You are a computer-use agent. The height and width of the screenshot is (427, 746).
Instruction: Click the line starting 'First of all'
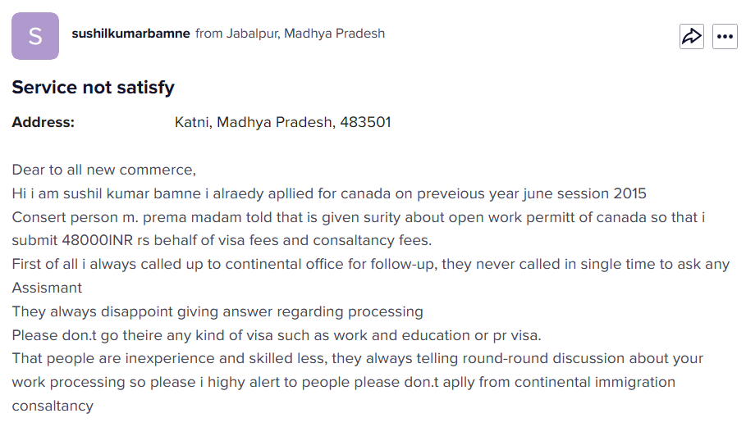click(371, 264)
